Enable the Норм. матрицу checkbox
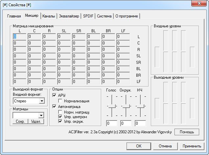Image resolution: width=209 pixels, height=155 pixels. click(x=60, y=112)
